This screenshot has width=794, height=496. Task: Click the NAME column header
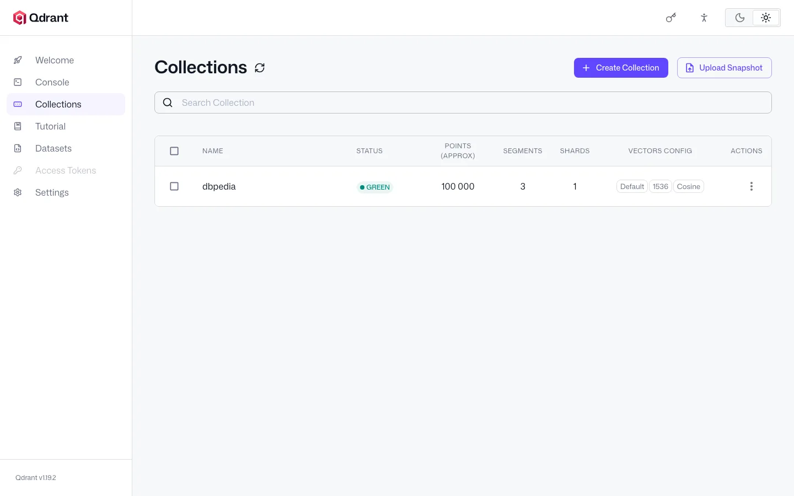coord(213,151)
